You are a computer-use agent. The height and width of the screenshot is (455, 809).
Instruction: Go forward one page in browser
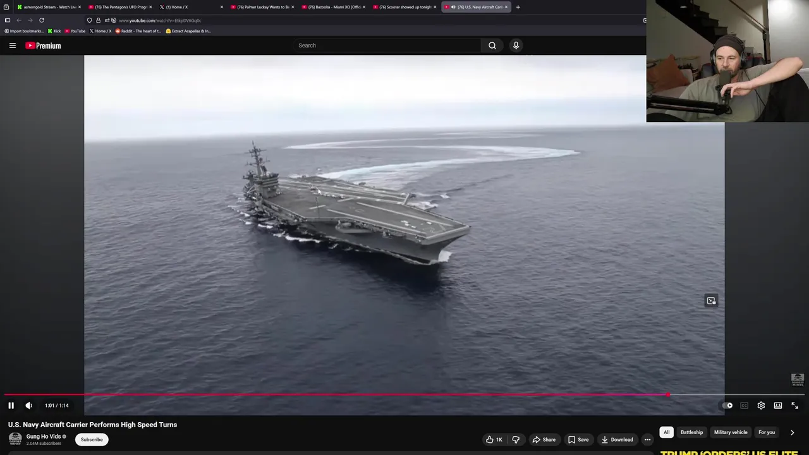pyautogui.click(x=30, y=20)
